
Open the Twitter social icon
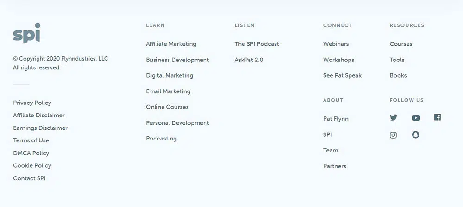coord(394,117)
